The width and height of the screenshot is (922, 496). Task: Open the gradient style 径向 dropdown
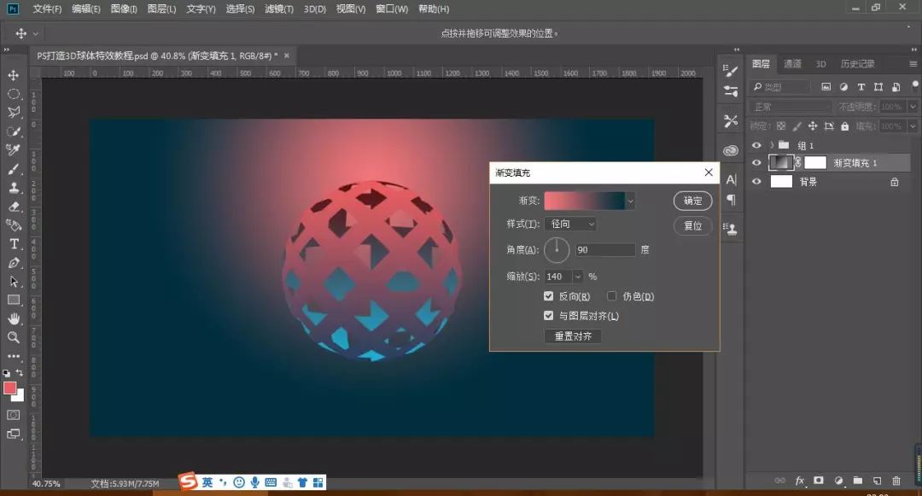(570, 224)
